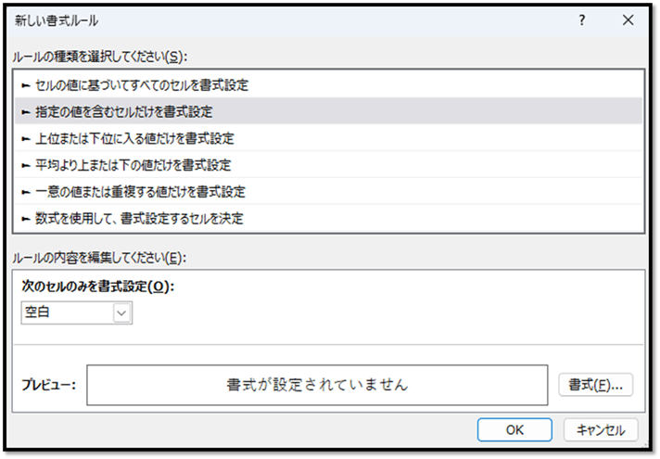Click the arrow bullet beside 平均より上または下
Screen dimensions: 660x459
point(26,165)
